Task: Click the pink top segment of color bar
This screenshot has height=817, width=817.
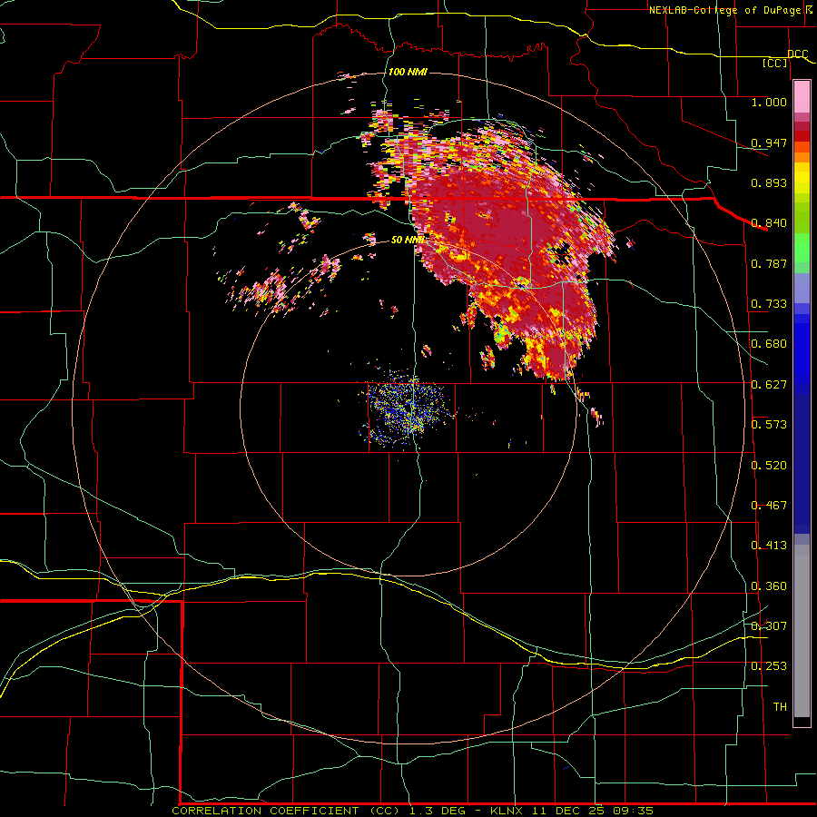Action: 802,96
